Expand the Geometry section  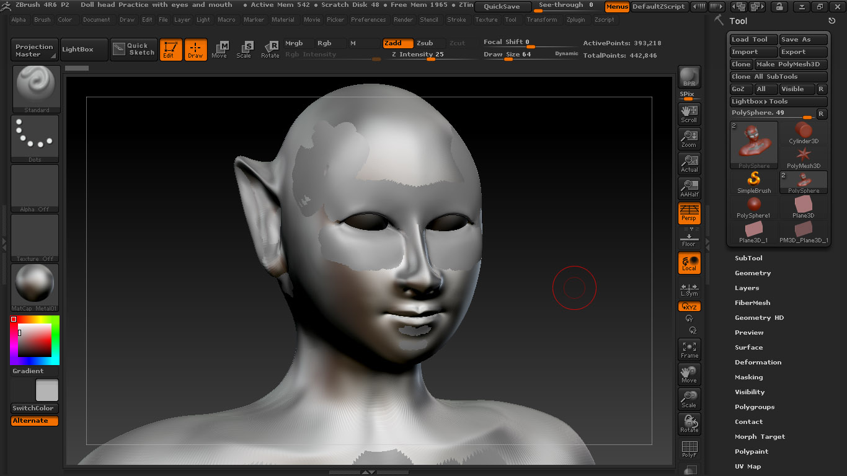[x=753, y=273]
